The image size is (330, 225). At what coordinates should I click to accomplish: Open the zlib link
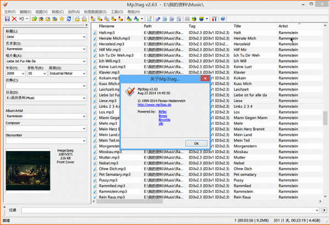point(161,123)
